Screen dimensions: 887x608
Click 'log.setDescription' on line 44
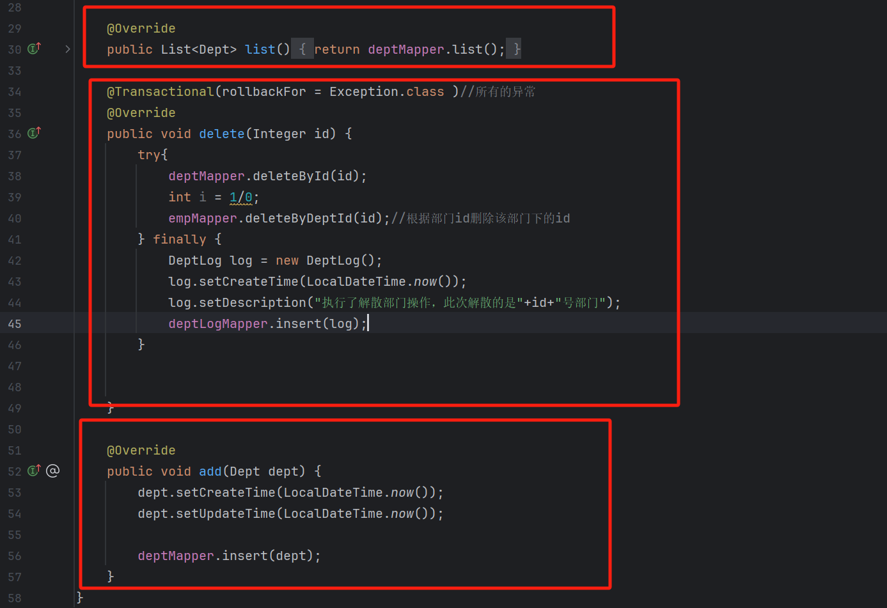237,302
